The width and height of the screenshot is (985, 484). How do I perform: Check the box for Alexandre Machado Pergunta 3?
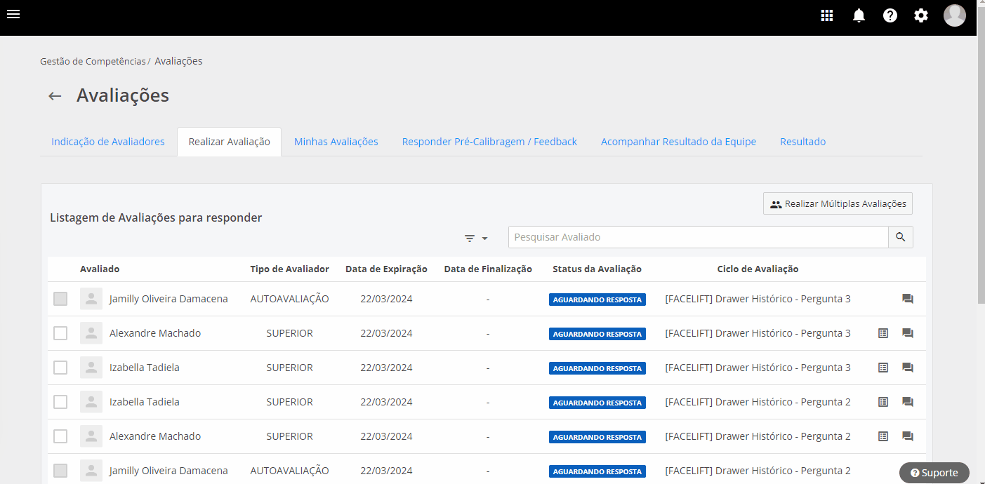pyautogui.click(x=60, y=333)
